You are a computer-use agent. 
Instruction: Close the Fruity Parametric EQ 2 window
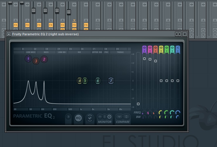185,34
